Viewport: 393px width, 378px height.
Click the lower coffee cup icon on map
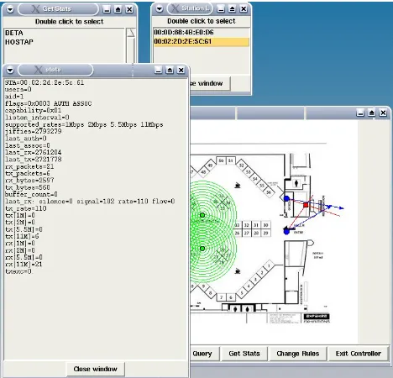tap(238, 271)
